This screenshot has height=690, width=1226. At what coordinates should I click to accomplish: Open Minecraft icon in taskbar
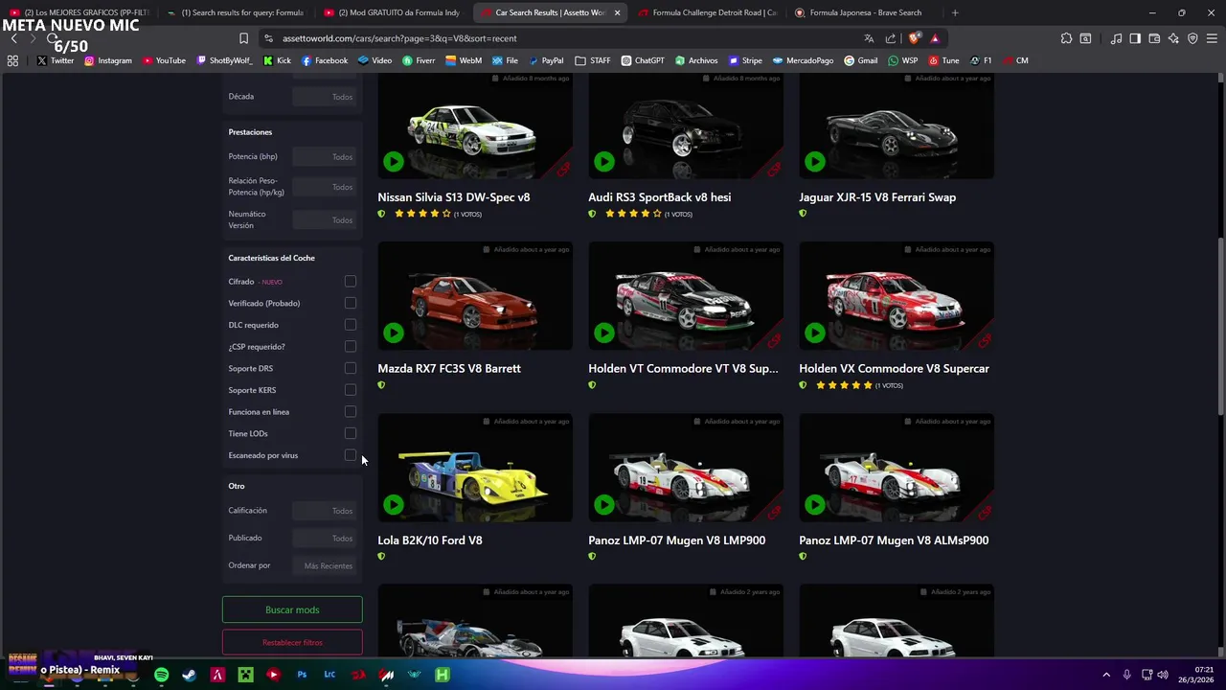(x=245, y=675)
